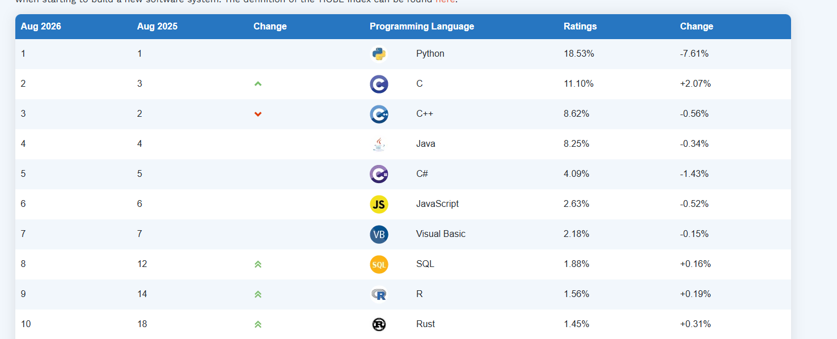
Task: Click the Java coffee cup icon
Action: (x=379, y=144)
